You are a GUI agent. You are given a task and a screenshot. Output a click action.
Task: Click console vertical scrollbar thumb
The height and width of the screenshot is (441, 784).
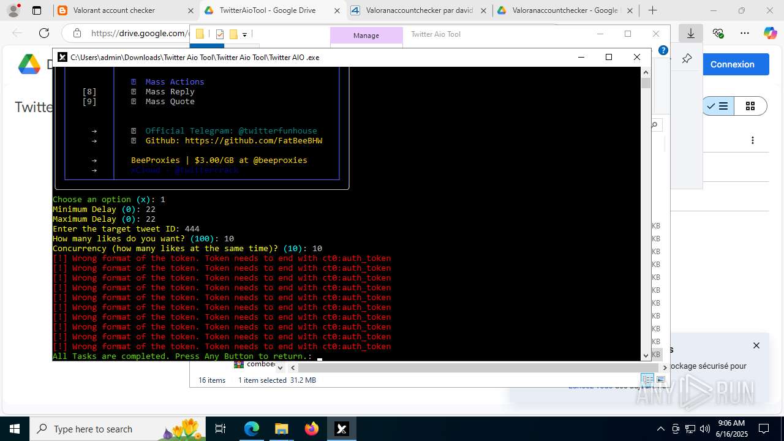pyautogui.click(x=646, y=83)
